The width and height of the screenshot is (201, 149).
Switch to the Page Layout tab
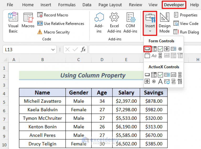click(x=110, y=5)
